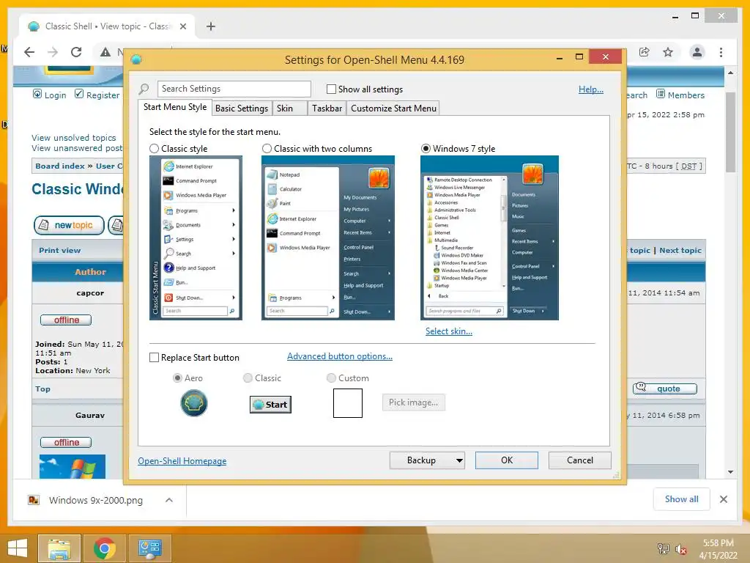Click the Members list icon on forum

click(x=661, y=94)
